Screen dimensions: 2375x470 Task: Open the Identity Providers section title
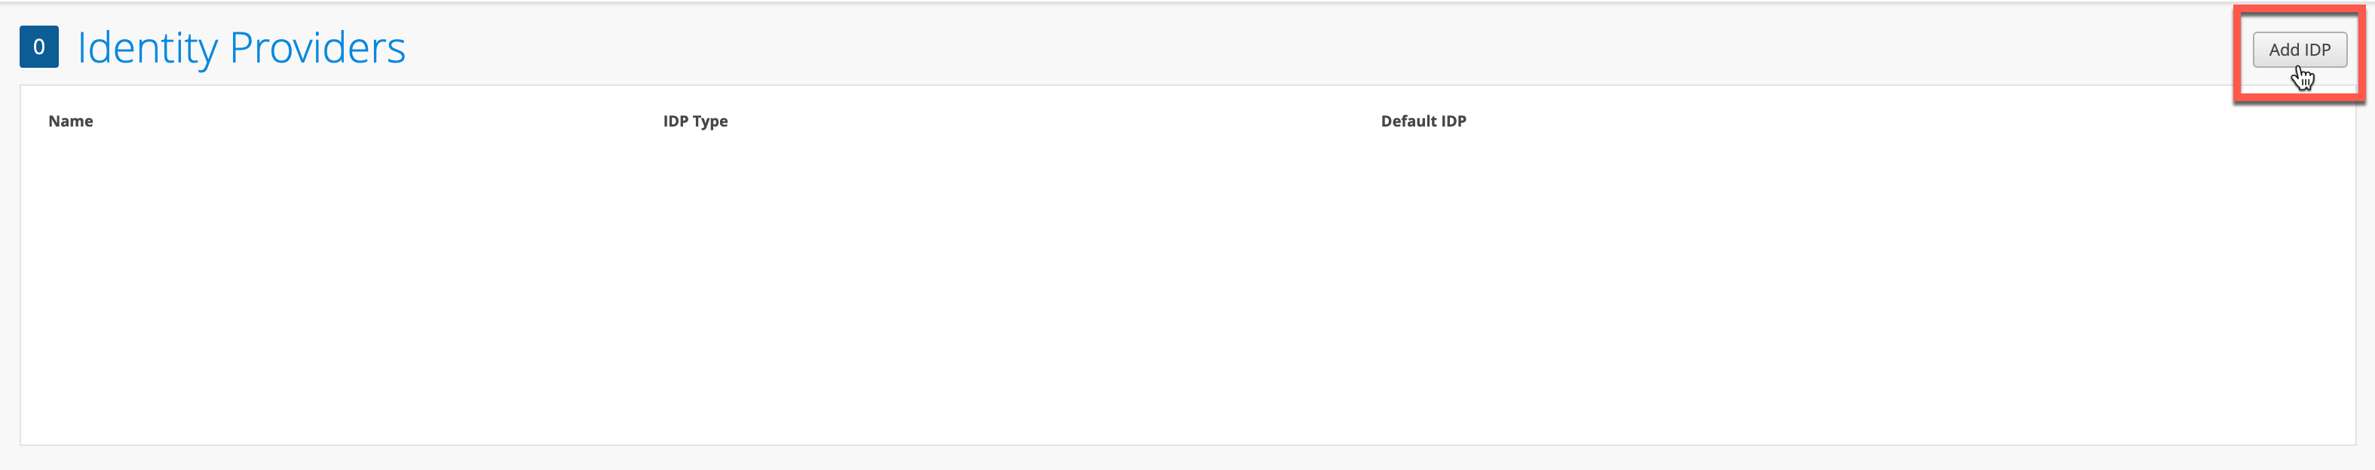tap(241, 48)
